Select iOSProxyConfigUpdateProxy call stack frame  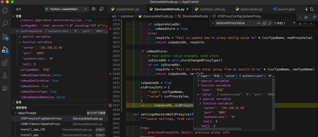[59, 118]
